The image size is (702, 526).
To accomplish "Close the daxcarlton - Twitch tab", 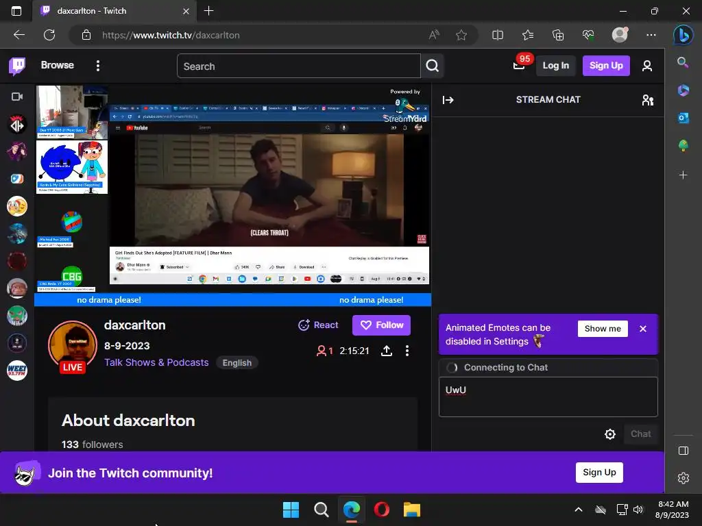I will pyautogui.click(x=186, y=11).
